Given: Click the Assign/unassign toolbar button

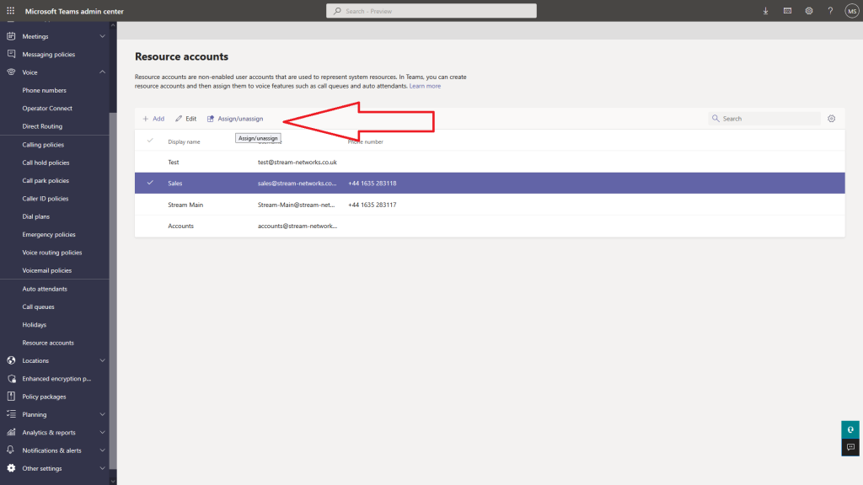Looking at the screenshot, I should 234,118.
